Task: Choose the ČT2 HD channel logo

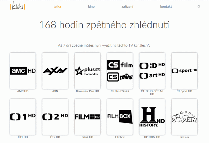Action: [55, 117]
